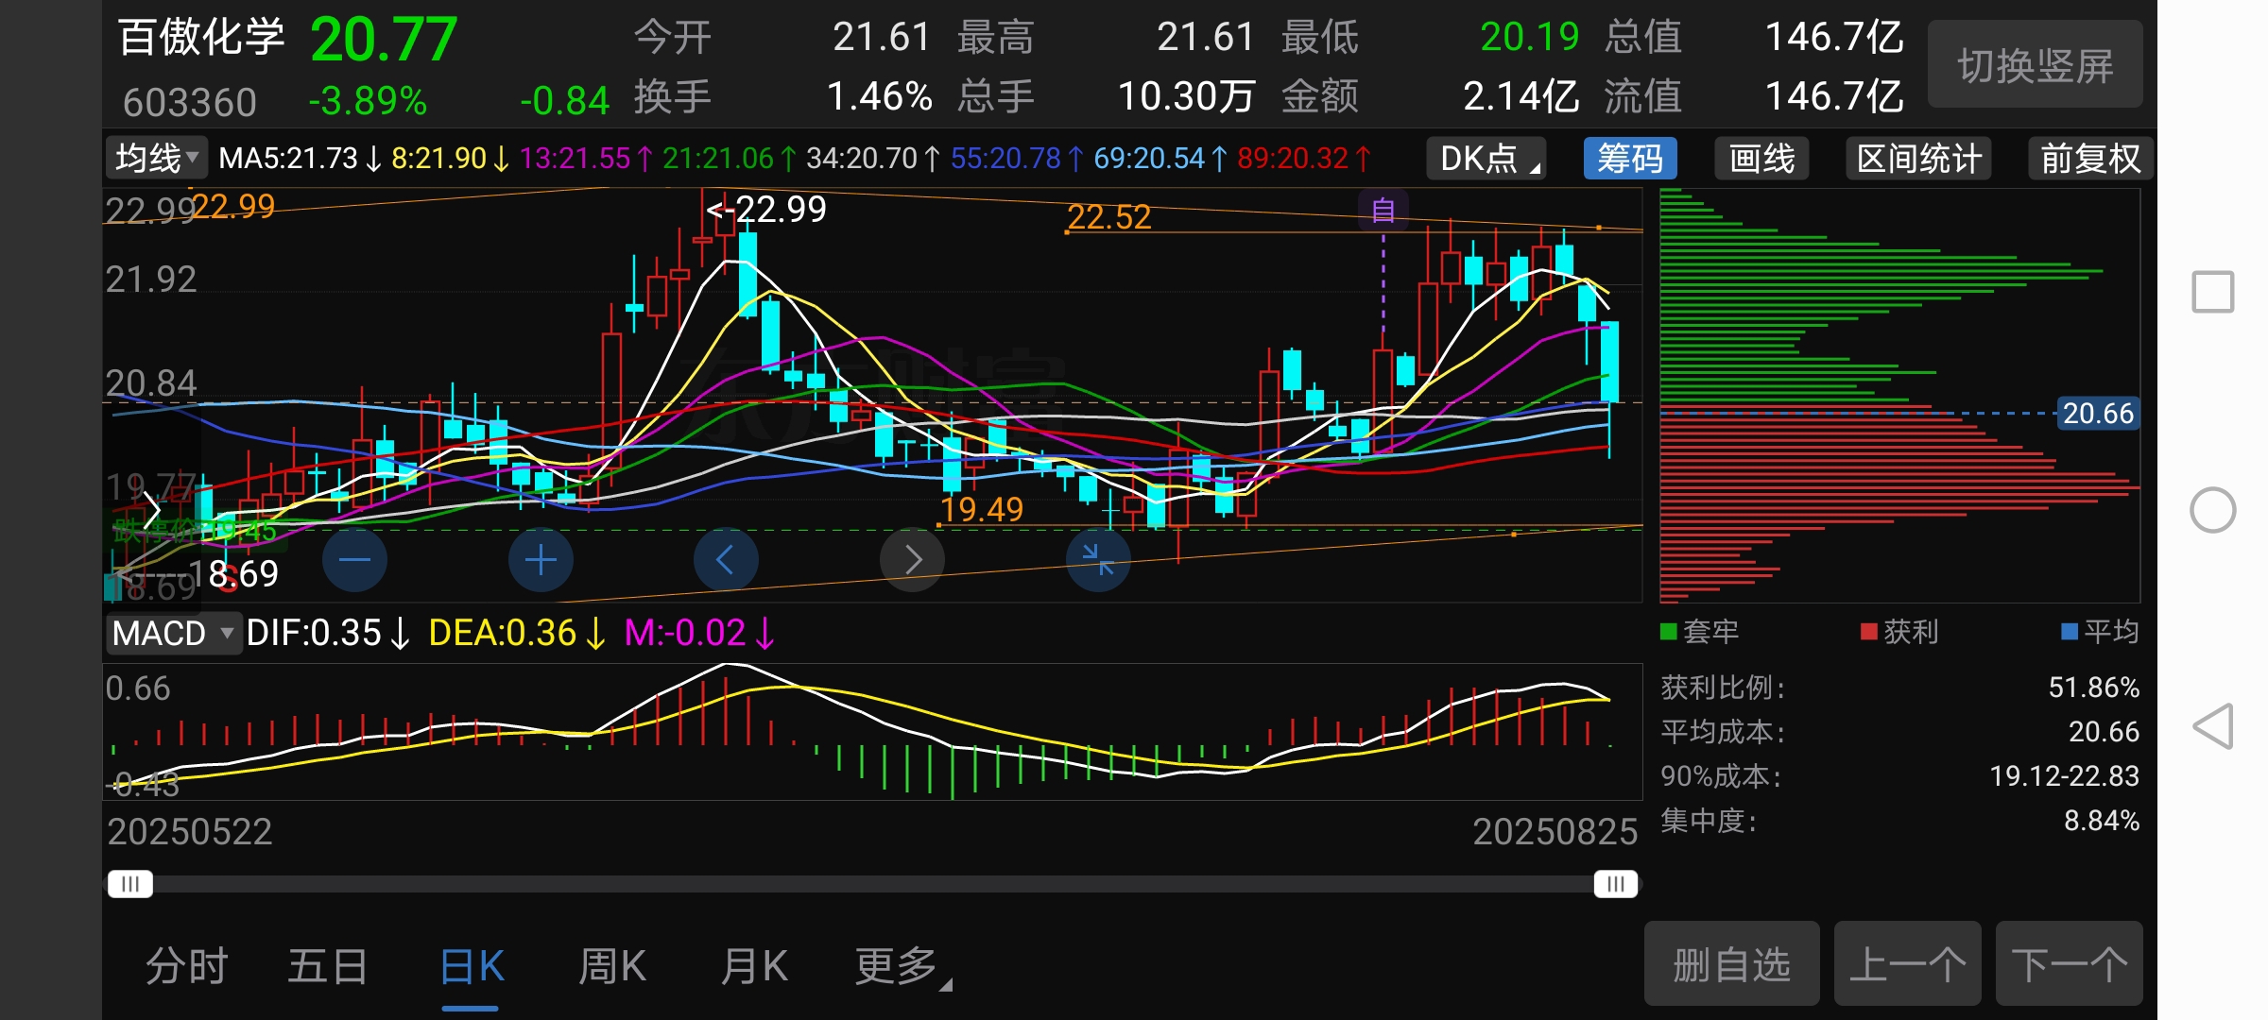This screenshot has width=2268, height=1020.
Task: Tap the 换手 1.46% turnover value
Action: tap(879, 96)
